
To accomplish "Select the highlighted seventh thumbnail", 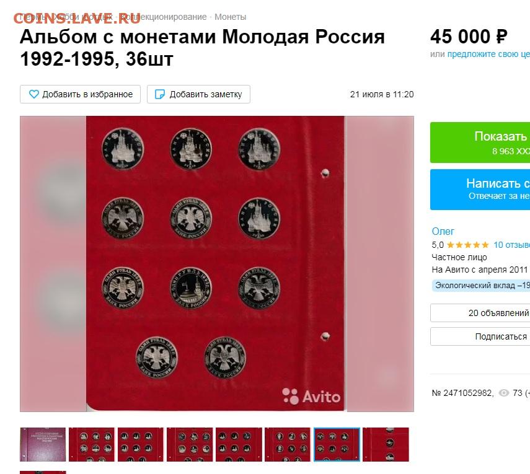I will [337, 444].
